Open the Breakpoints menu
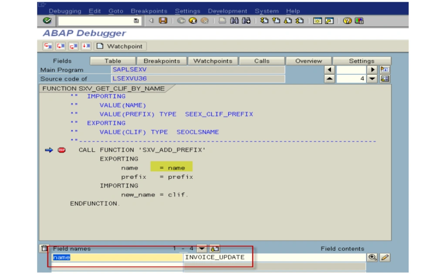 point(149,11)
